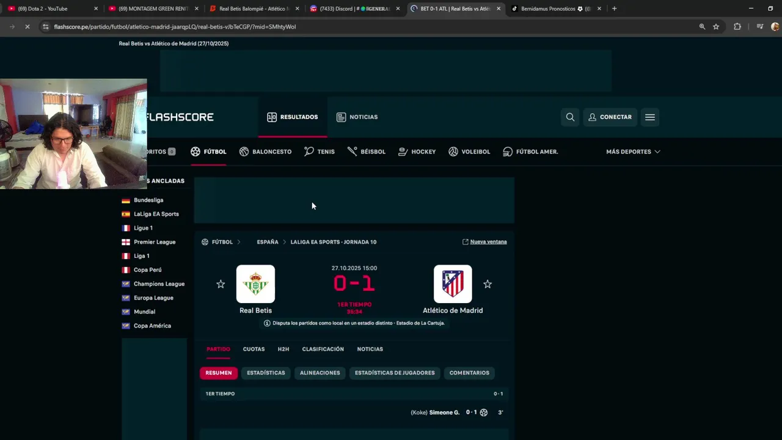The height and width of the screenshot is (440, 782).
Task: Switch to the Partido tab
Action: point(218,349)
